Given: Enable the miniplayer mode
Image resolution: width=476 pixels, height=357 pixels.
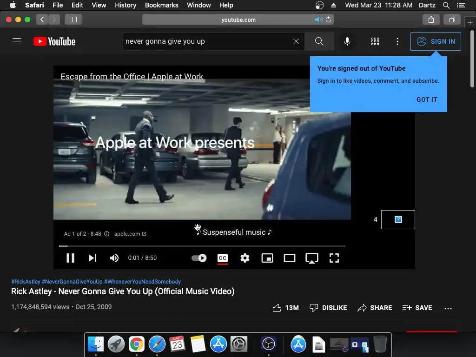Looking at the screenshot, I should [267, 258].
